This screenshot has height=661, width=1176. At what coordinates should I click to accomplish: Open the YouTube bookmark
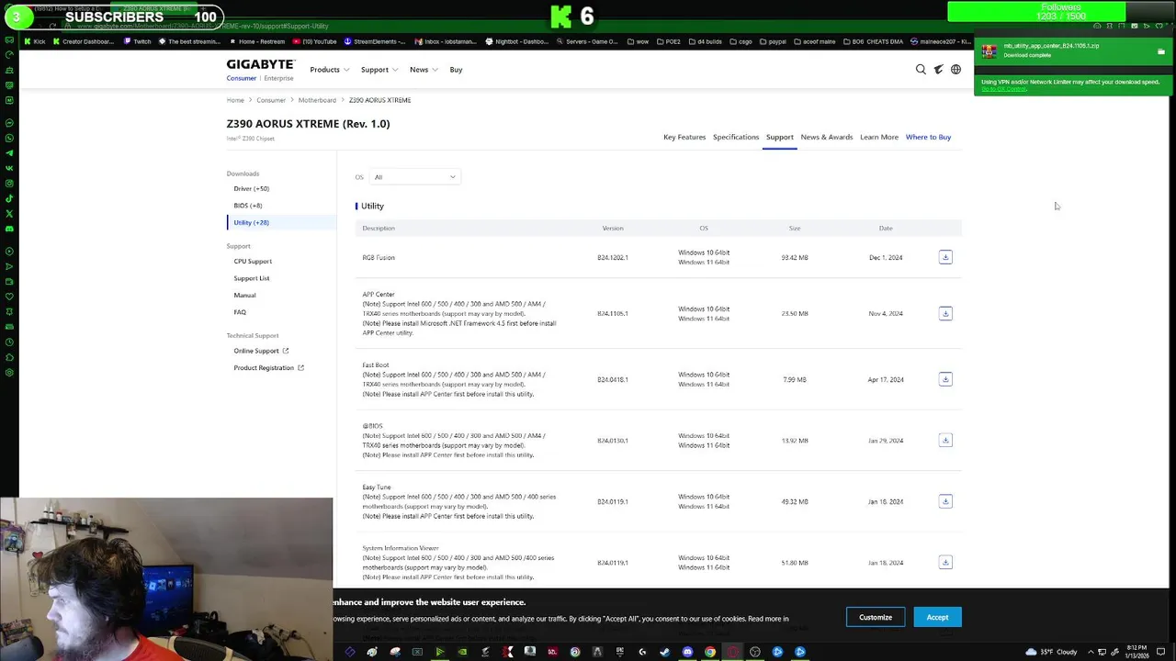(x=315, y=41)
